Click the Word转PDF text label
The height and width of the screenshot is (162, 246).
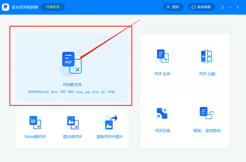tap(35, 137)
